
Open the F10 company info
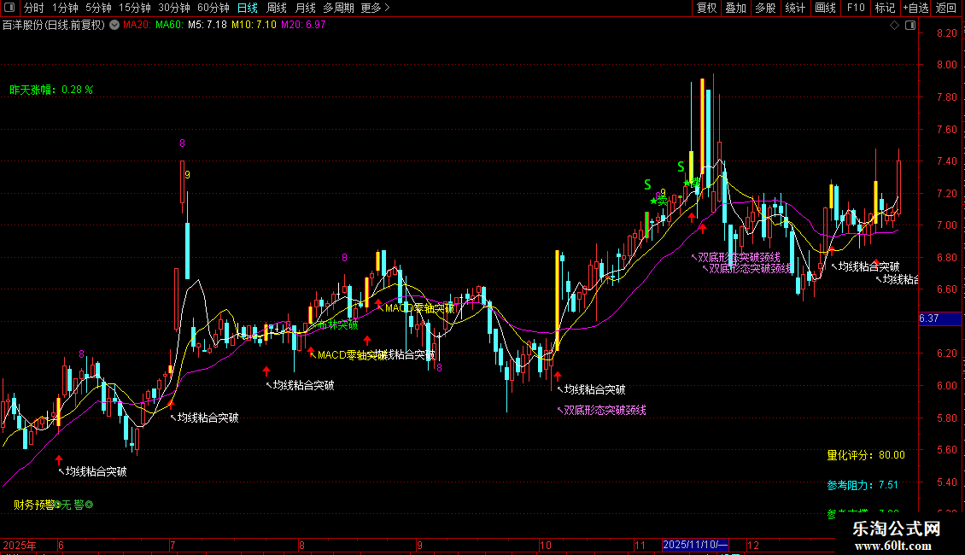[x=856, y=8]
